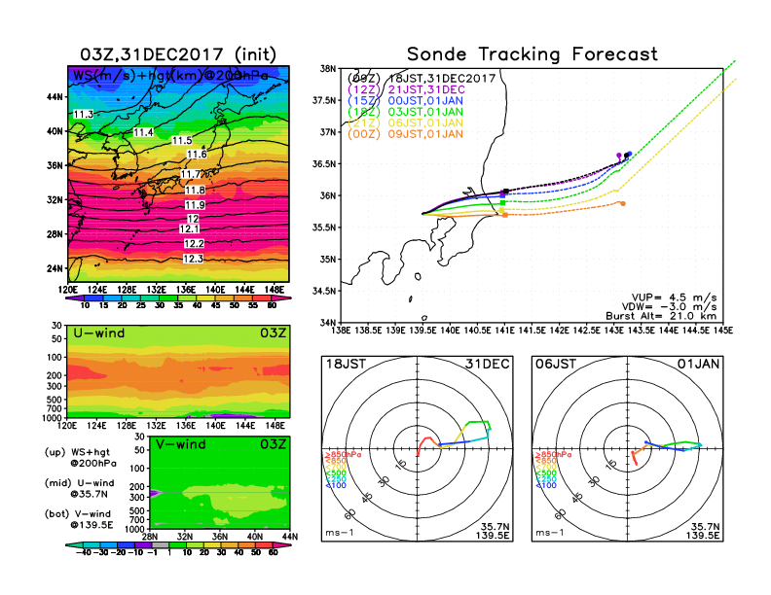Select the green (18Z) 03JST,01JAN legend entry
This screenshot has height=595, width=771.
[x=405, y=112]
